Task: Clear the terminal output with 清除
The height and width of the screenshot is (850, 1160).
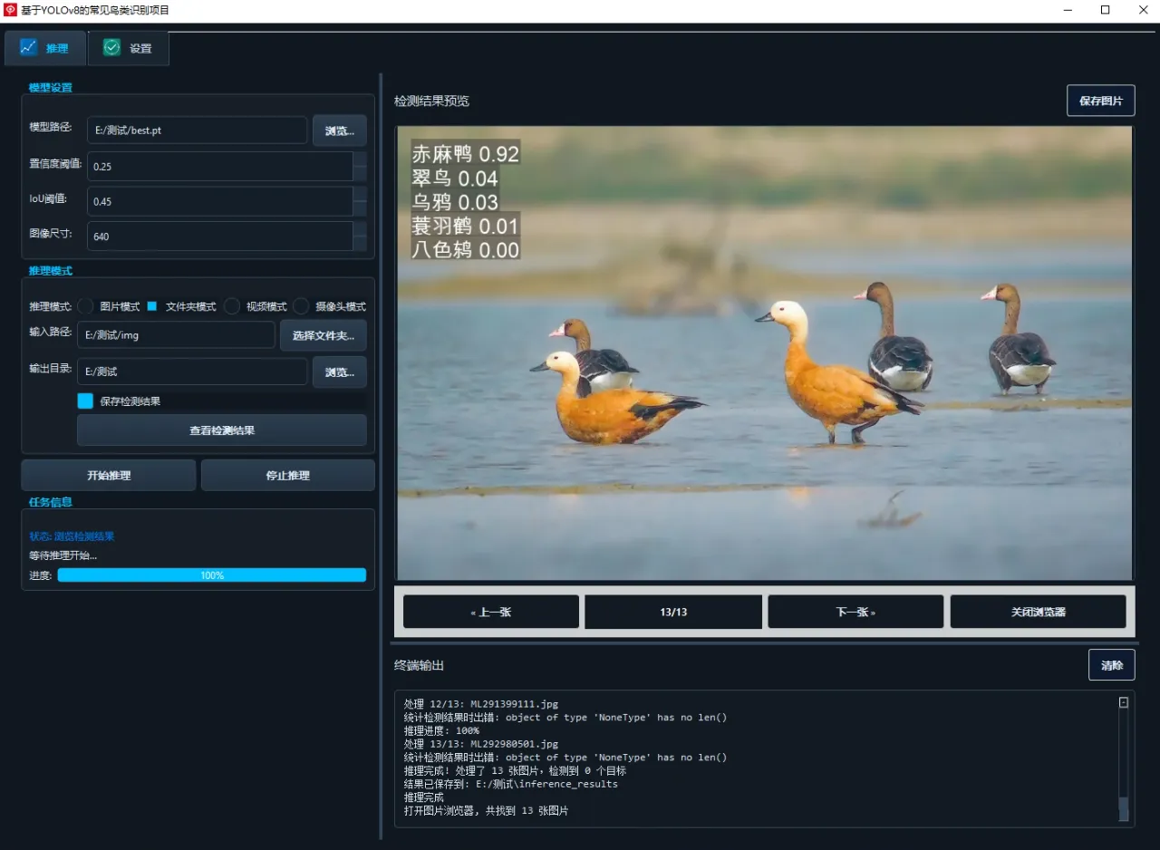Action: click(x=1112, y=665)
